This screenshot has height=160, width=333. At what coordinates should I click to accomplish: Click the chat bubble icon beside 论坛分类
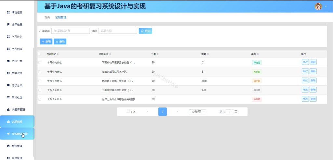pos(8,85)
